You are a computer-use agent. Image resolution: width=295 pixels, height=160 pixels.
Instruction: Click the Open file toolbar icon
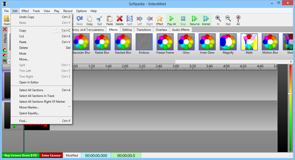click(x=7, y=20)
